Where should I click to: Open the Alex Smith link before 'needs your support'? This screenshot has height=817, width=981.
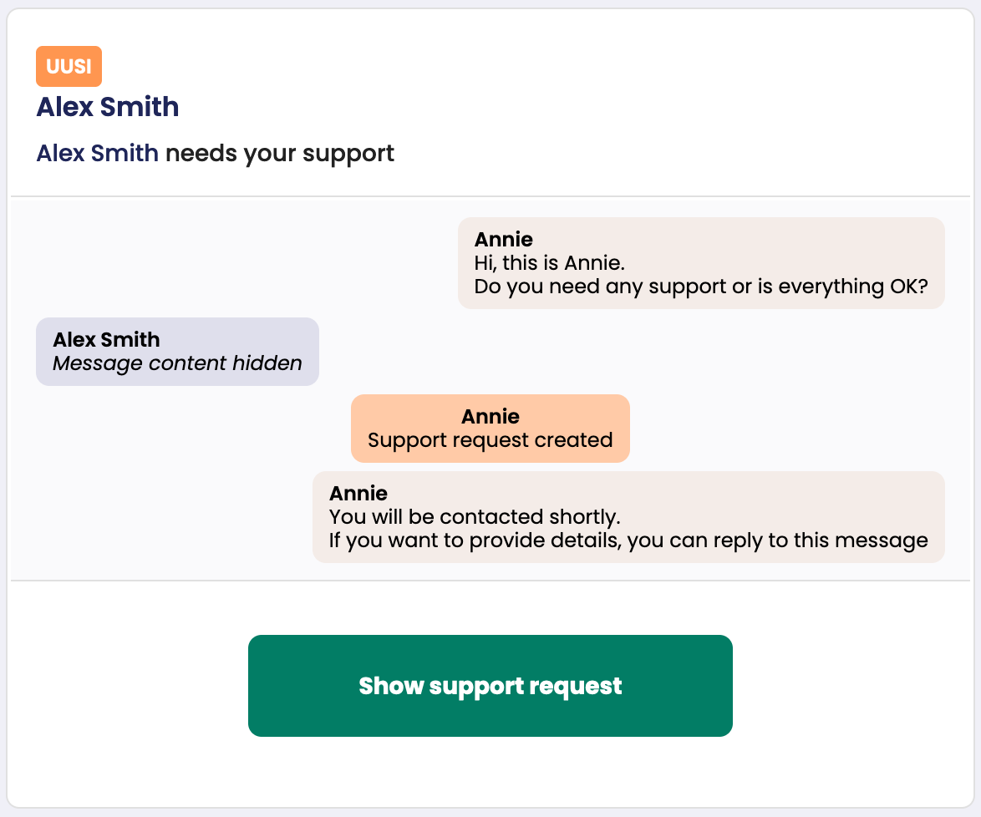(x=97, y=154)
